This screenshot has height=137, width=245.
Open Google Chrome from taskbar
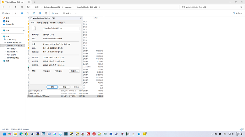tap(27, 134)
